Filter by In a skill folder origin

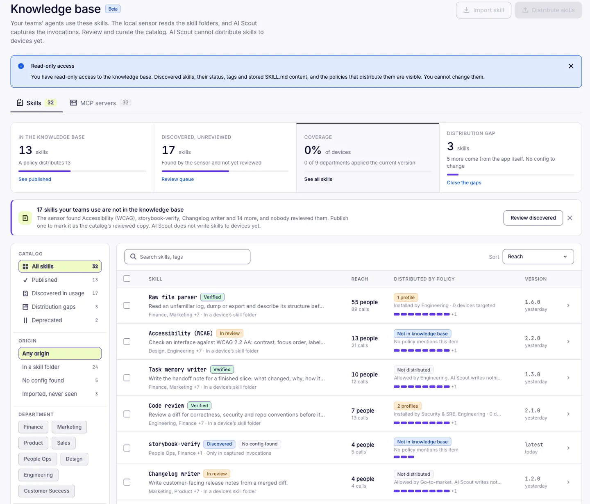pyautogui.click(x=60, y=367)
